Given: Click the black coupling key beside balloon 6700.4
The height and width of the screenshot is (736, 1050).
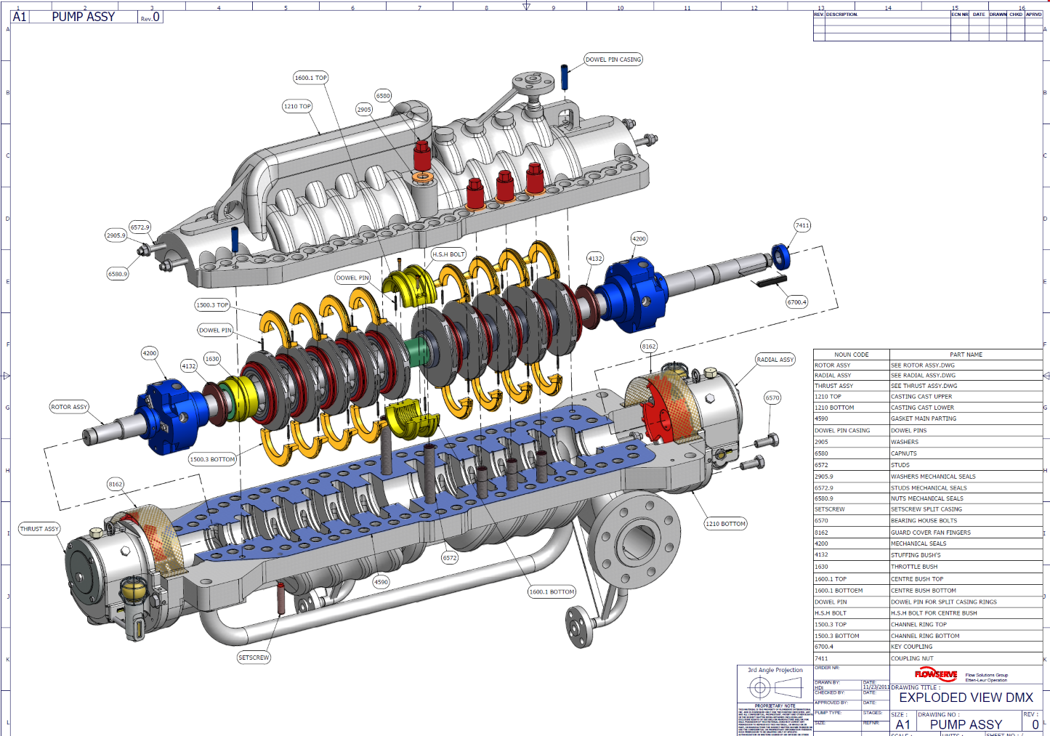Looking at the screenshot, I should [x=771, y=282].
